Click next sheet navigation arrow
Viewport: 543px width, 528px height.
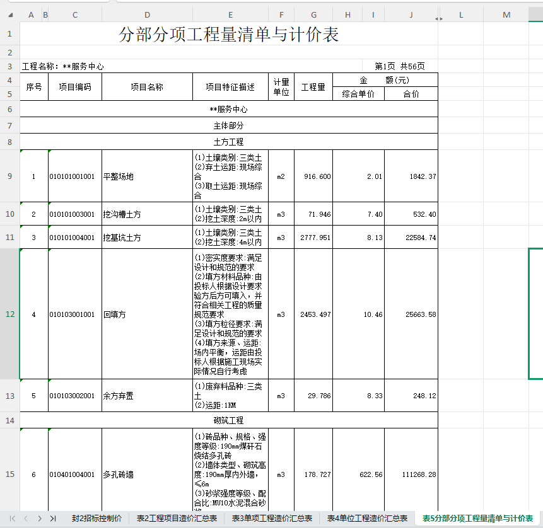40,519
